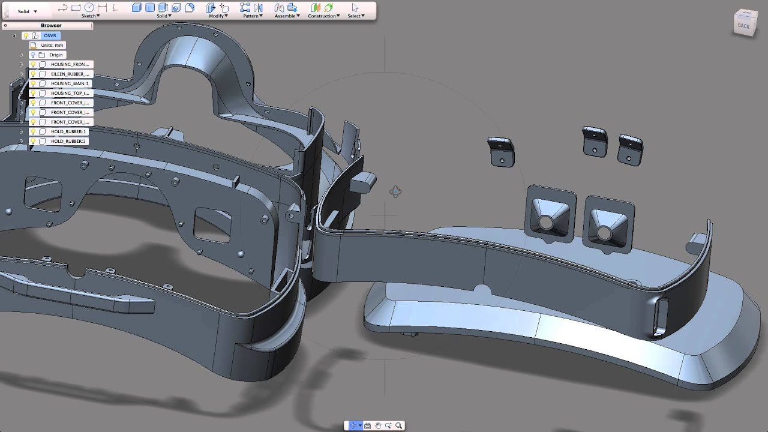The height and width of the screenshot is (432, 768).
Task: Open the Solid workspace dropdown
Action: [x=27, y=11]
